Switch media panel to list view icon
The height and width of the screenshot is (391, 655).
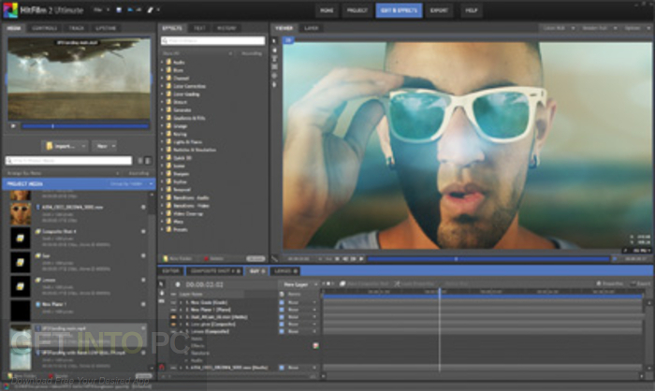tap(140, 160)
